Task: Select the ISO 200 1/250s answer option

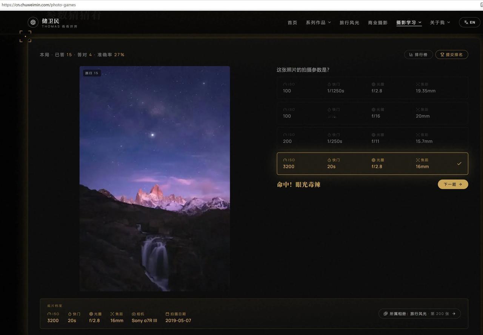Action: click(x=372, y=138)
